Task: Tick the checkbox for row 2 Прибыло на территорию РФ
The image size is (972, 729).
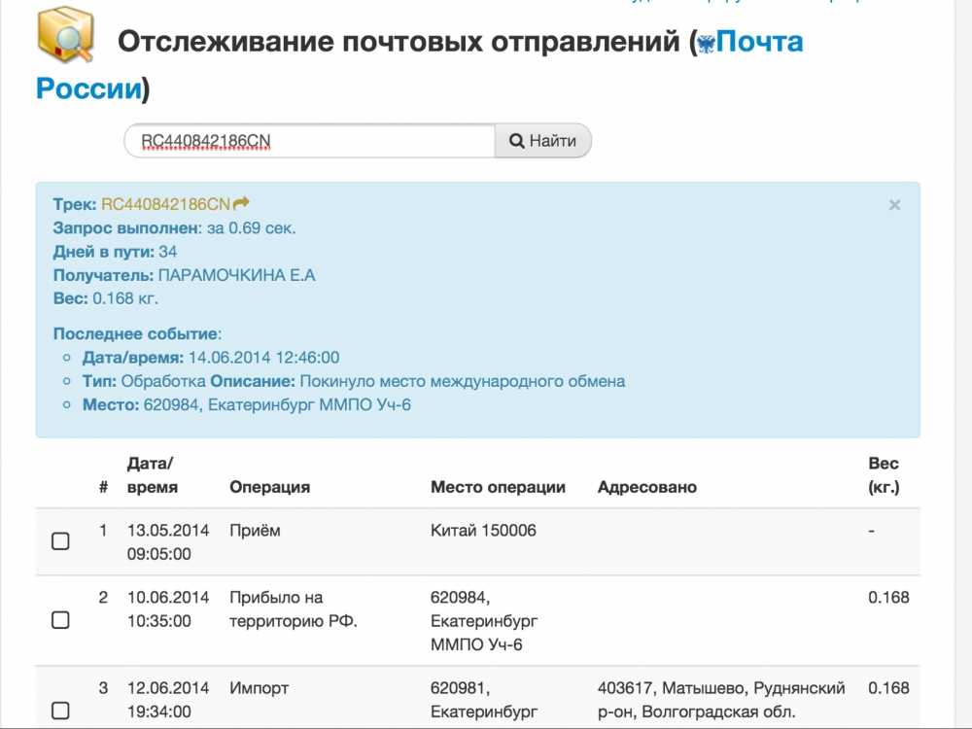Action: 60,620
